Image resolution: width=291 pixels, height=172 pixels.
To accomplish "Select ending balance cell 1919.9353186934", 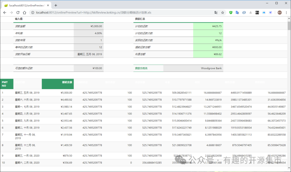I will coord(238,128).
